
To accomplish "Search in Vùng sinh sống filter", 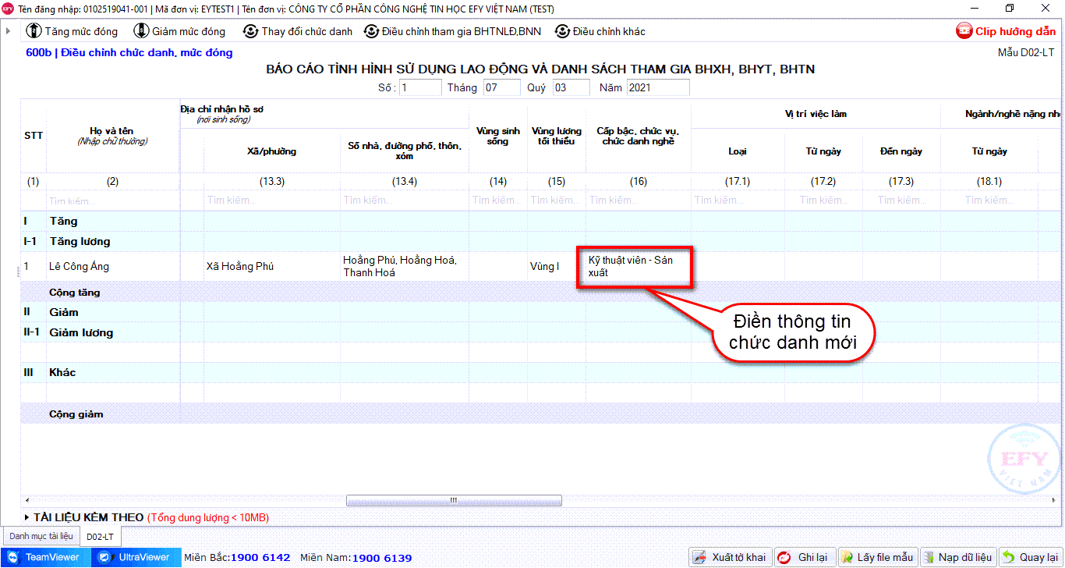I will tap(497, 201).
